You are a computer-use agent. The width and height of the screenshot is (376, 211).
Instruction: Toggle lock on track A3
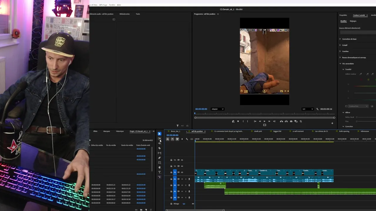pyautogui.click(x=171, y=191)
